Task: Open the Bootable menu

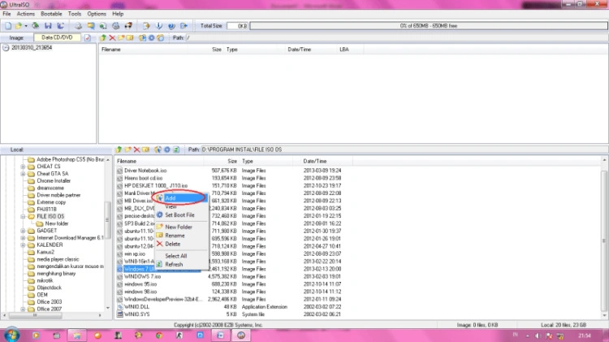Action: pyautogui.click(x=51, y=14)
